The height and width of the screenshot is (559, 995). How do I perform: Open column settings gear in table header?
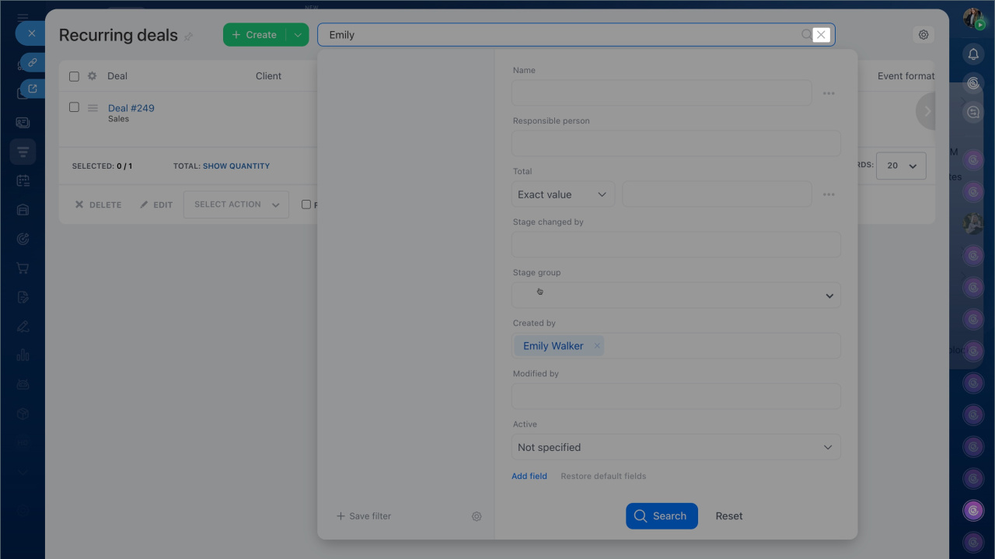point(93,76)
